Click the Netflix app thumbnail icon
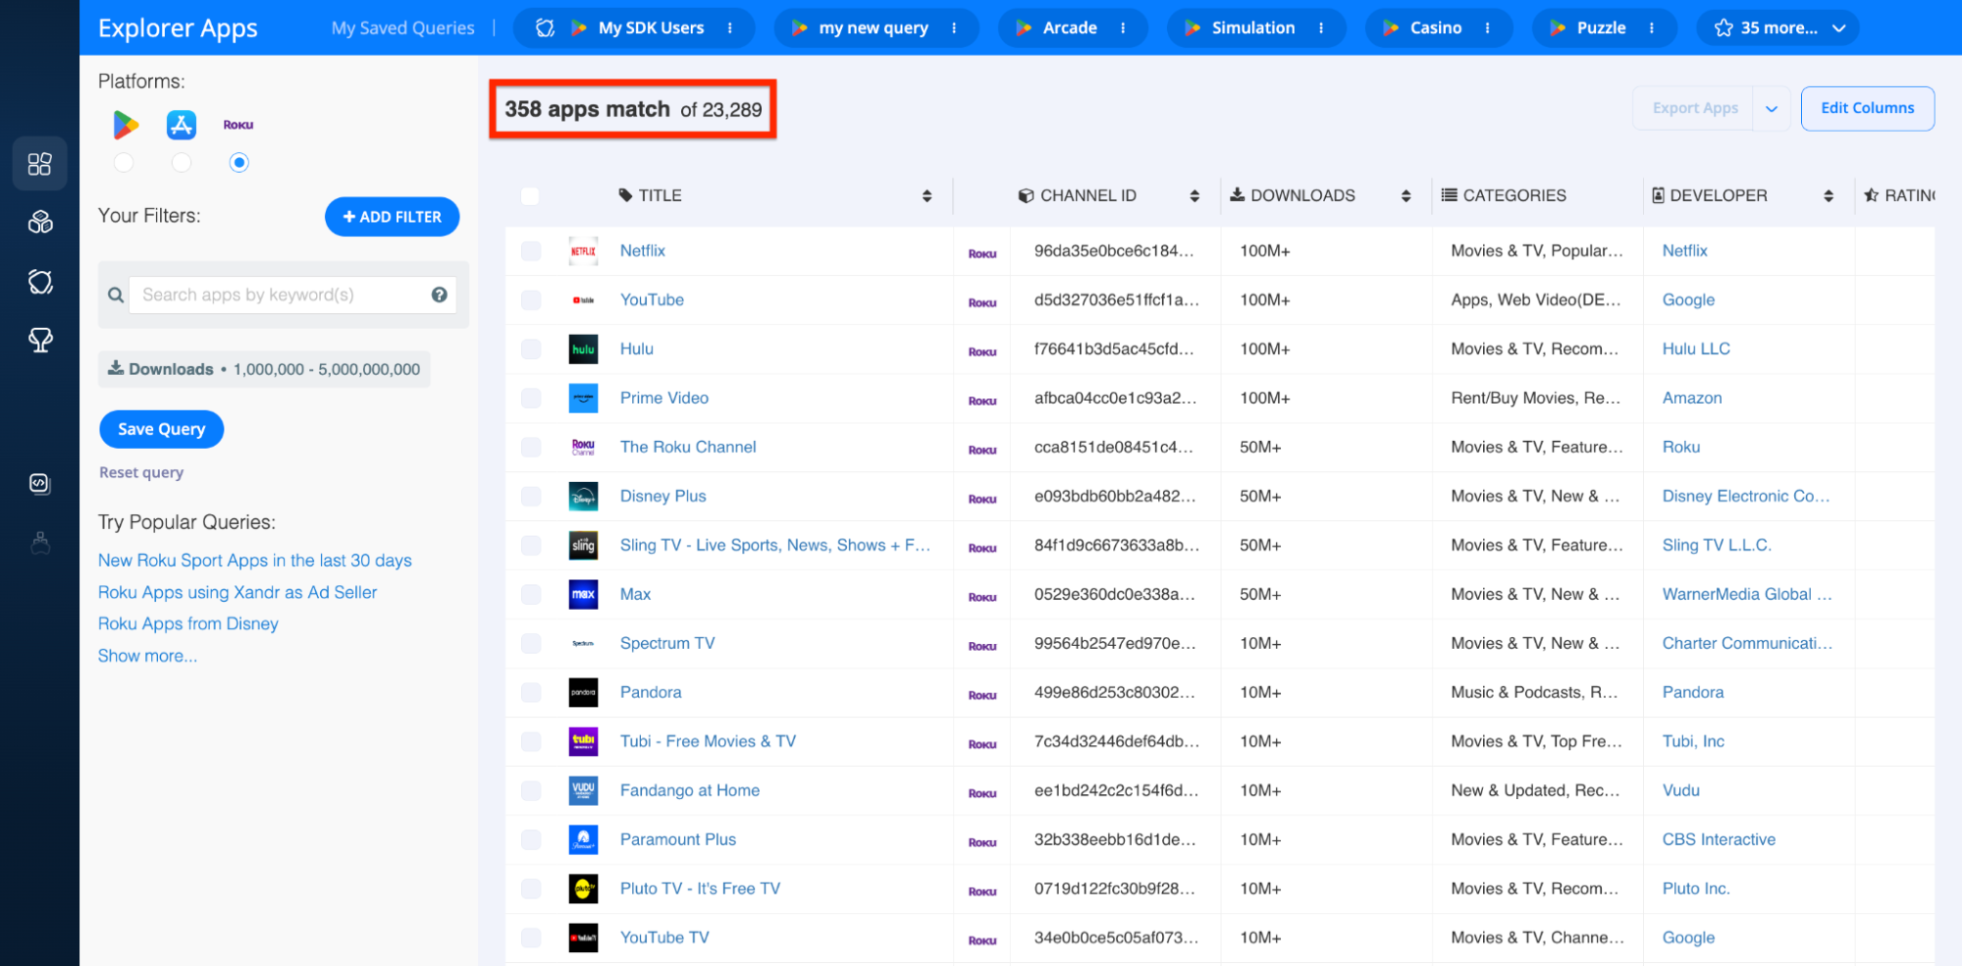Viewport: 1962px width, 966px height. click(583, 251)
